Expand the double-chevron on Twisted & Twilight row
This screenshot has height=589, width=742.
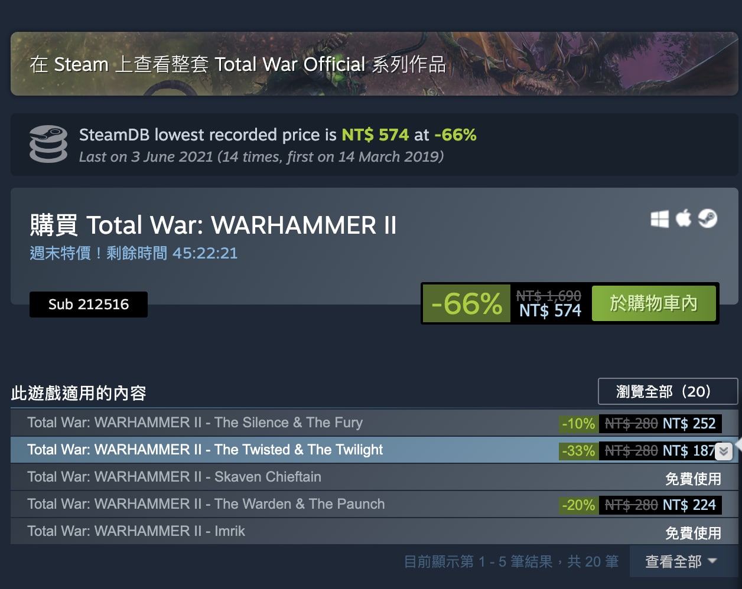[724, 451]
